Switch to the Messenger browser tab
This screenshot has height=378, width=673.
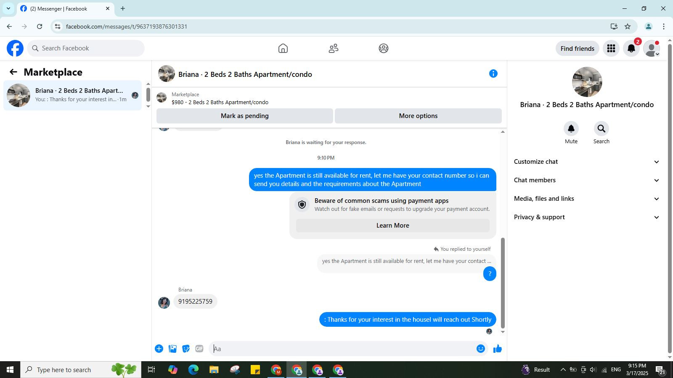65,8
